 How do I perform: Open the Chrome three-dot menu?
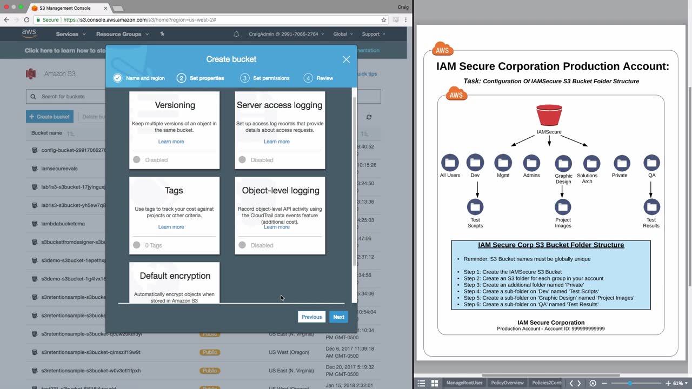[x=406, y=19]
